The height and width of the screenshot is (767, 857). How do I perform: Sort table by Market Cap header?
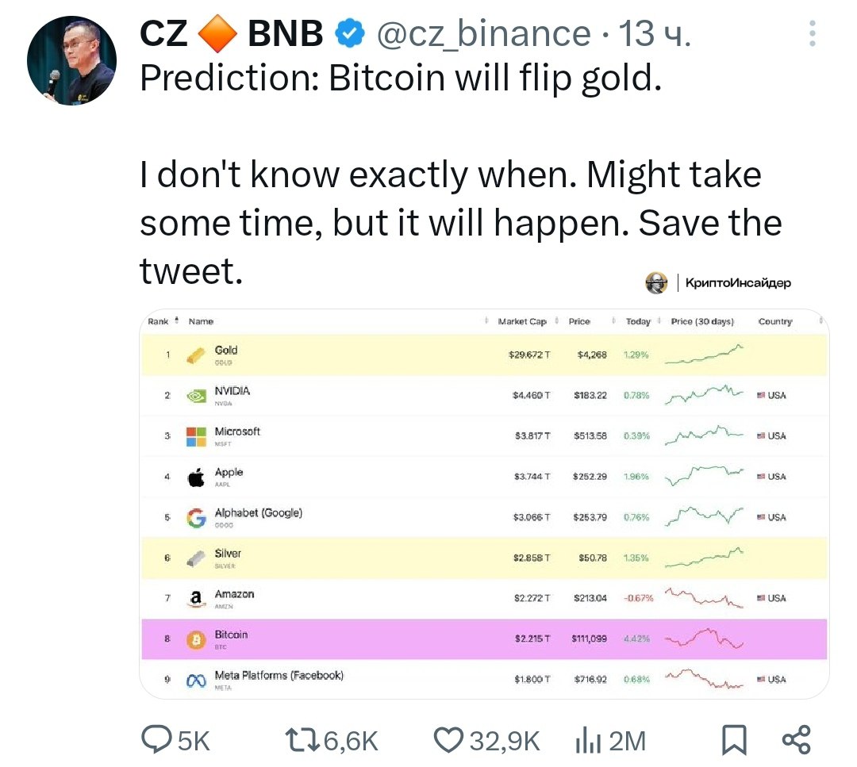(x=522, y=321)
